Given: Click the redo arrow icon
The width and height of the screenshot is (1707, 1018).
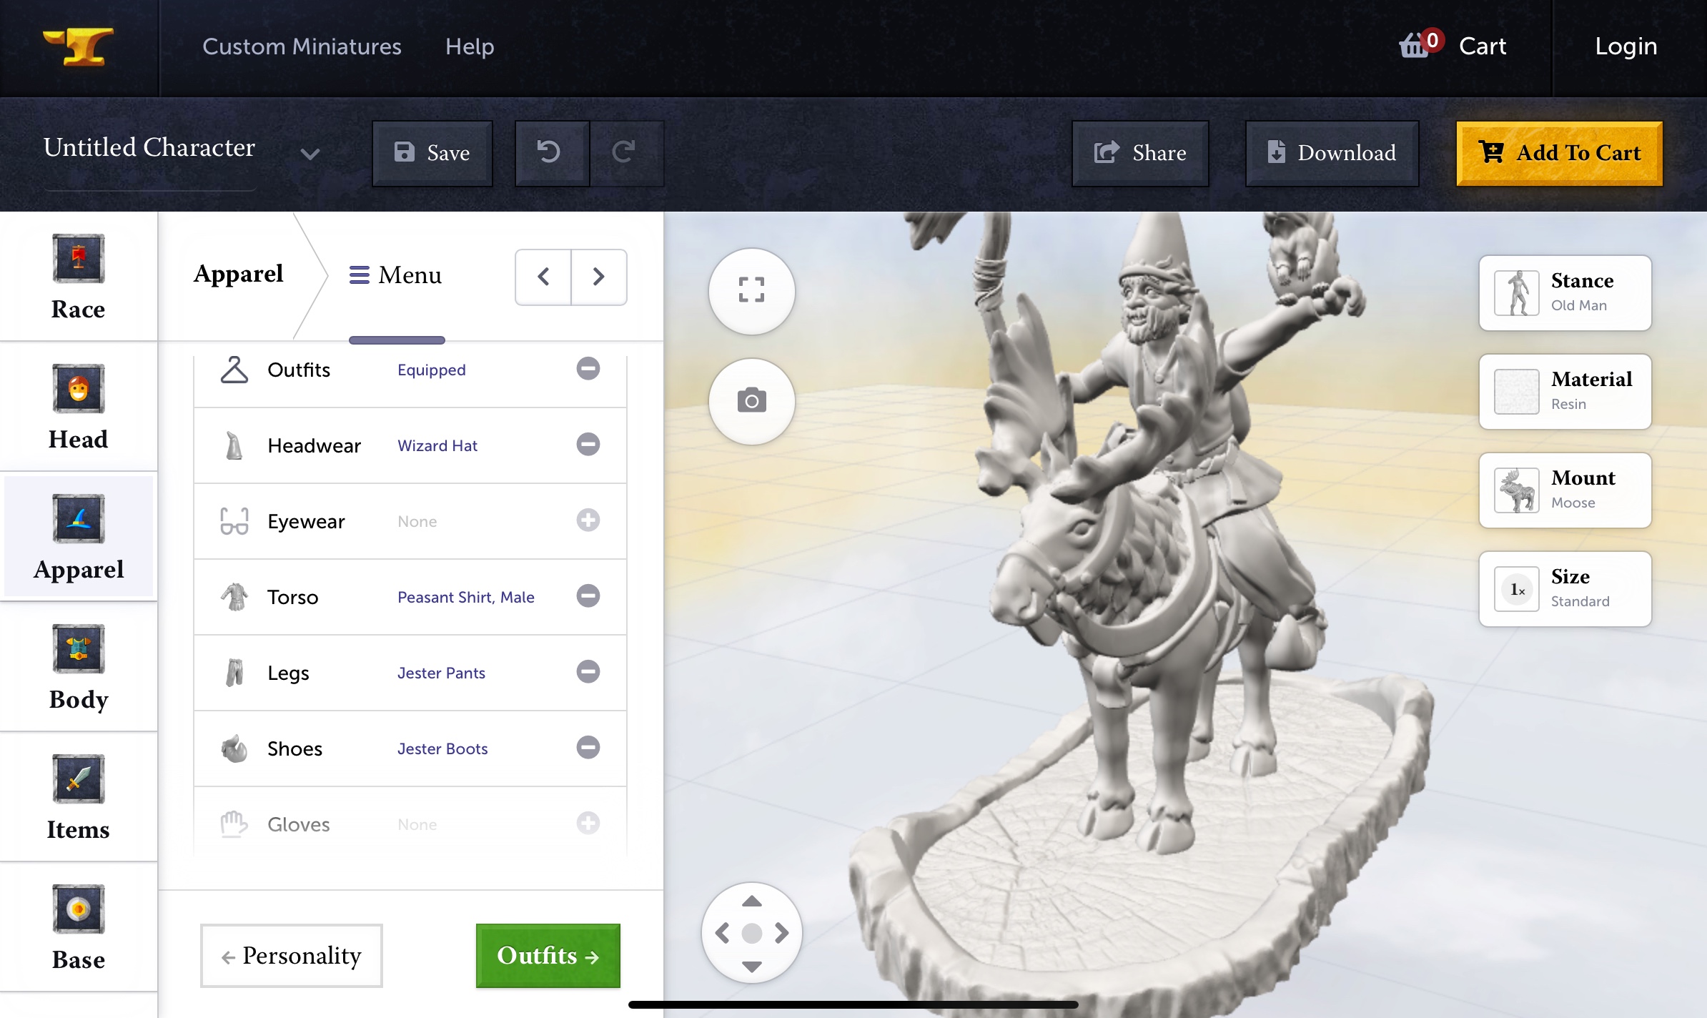Looking at the screenshot, I should 624,152.
